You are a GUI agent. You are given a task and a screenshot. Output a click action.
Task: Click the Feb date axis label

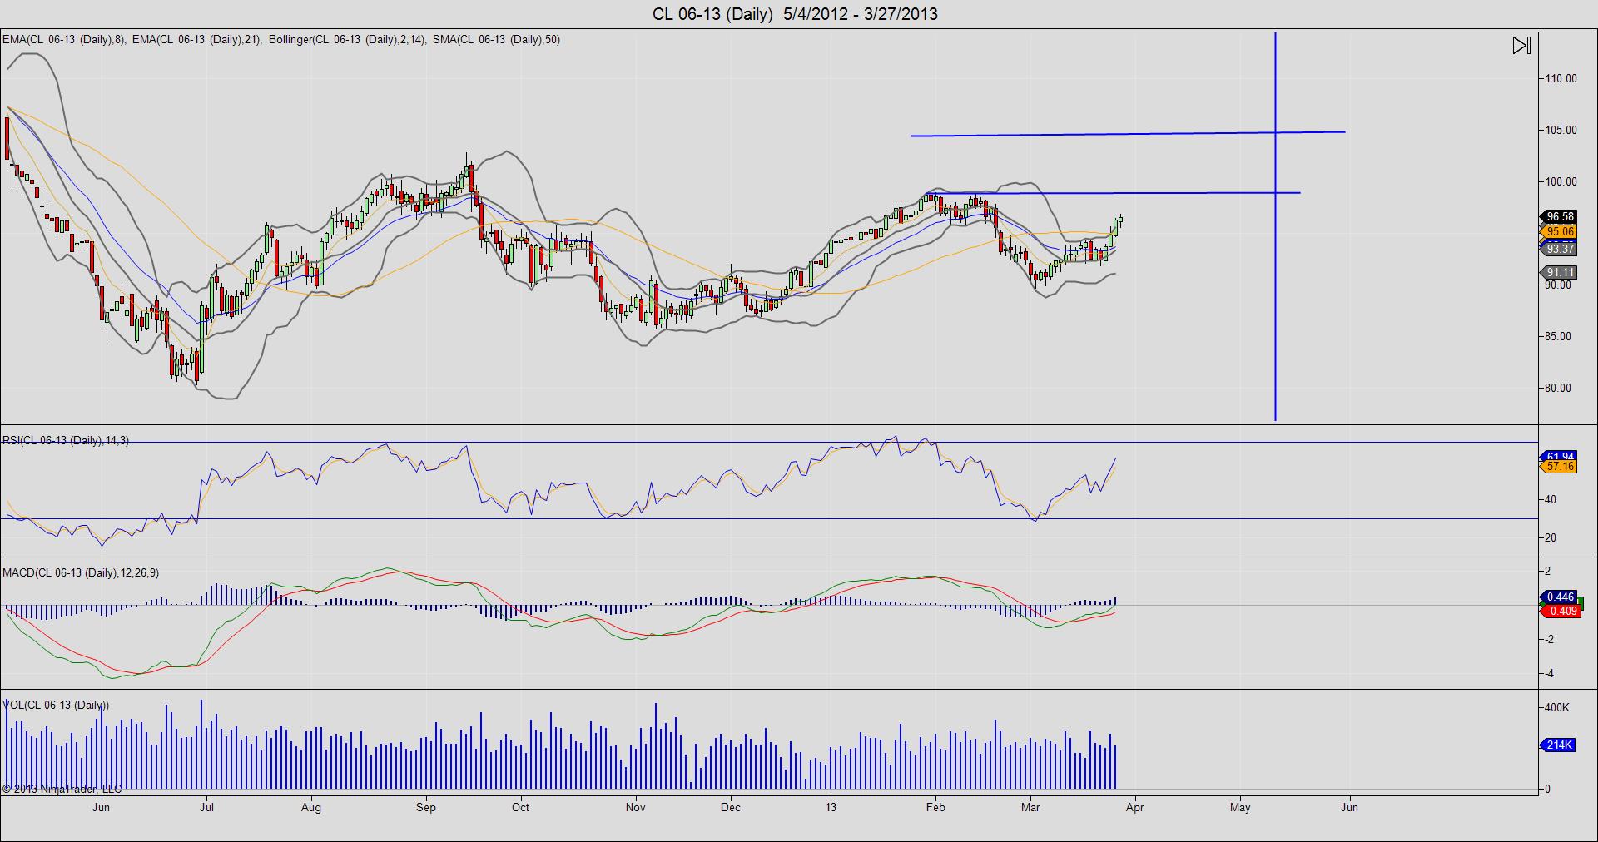pyautogui.click(x=935, y=807)
